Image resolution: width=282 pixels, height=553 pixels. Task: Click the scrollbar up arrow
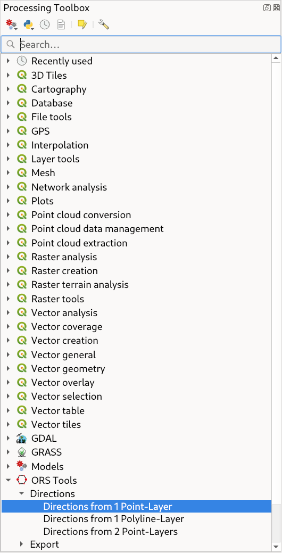tap(276, 58)
